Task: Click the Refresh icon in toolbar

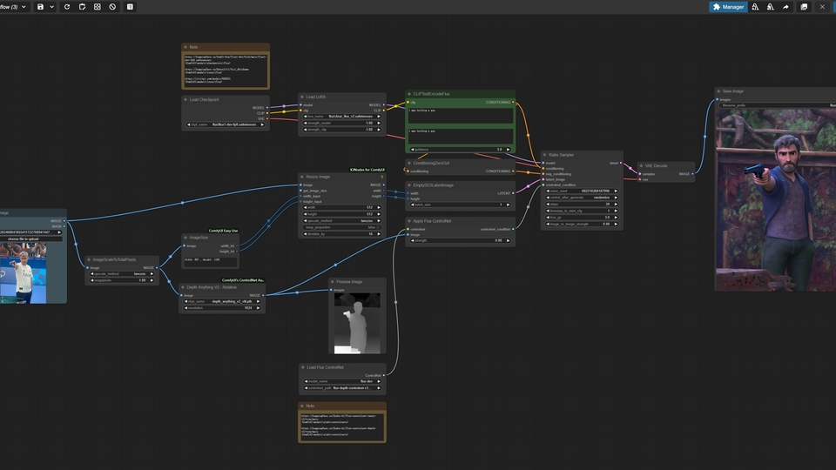Action: (67, 7)
